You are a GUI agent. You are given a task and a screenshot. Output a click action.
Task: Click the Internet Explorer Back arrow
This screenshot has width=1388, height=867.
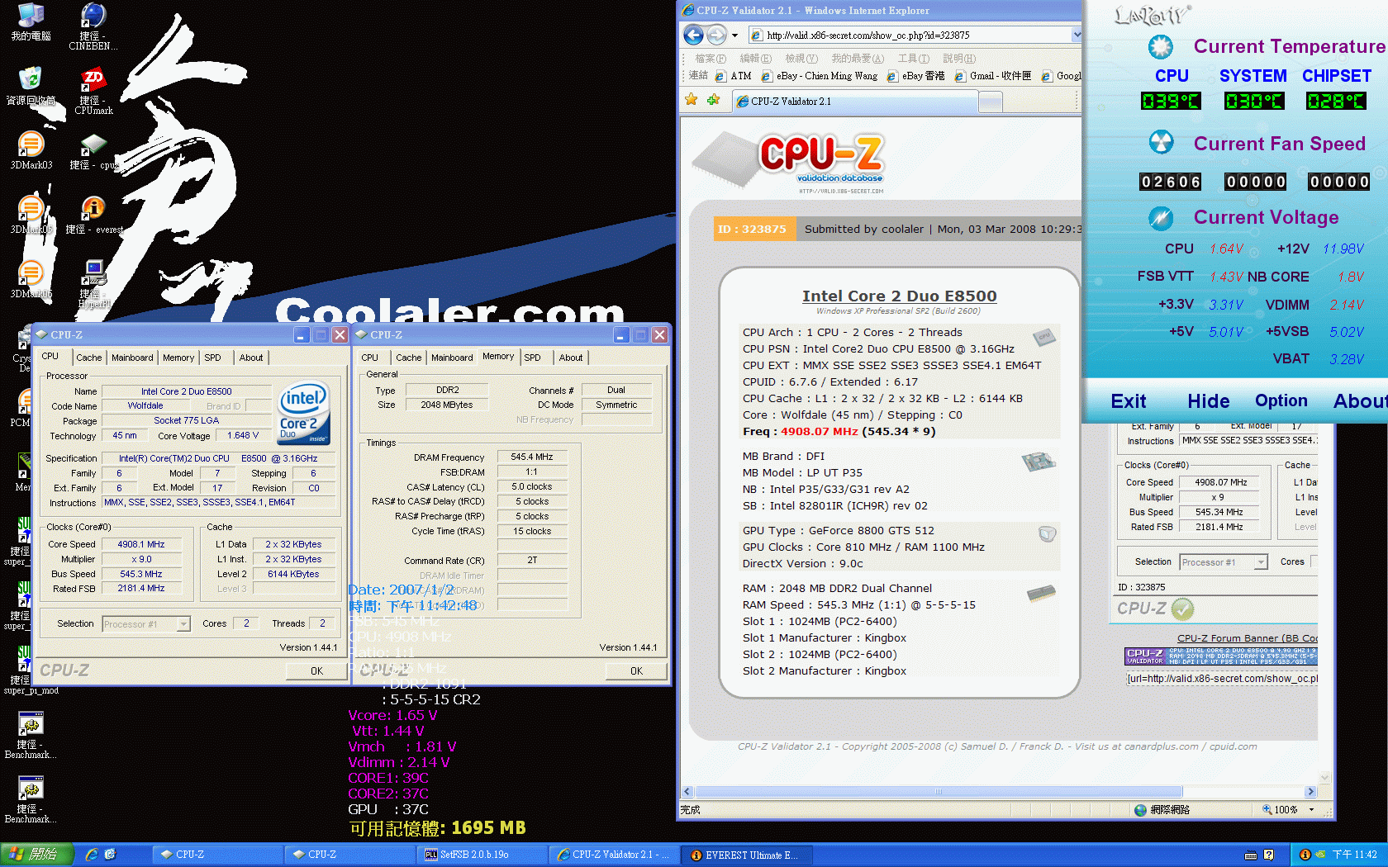coord(694,35)
